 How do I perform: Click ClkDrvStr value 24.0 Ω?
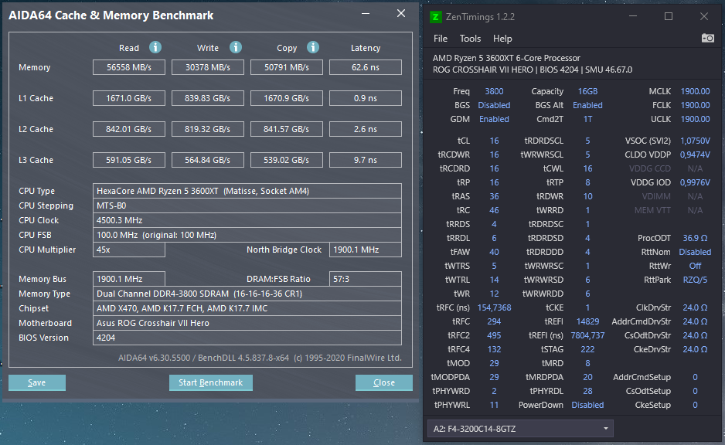[x=695, y=307]
